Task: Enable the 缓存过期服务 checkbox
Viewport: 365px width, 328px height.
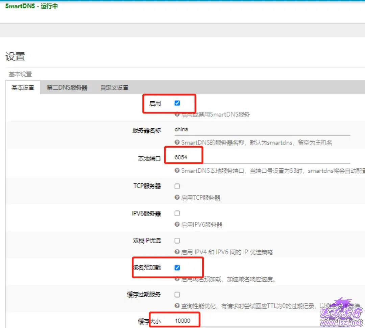Action: pos(177,295)
